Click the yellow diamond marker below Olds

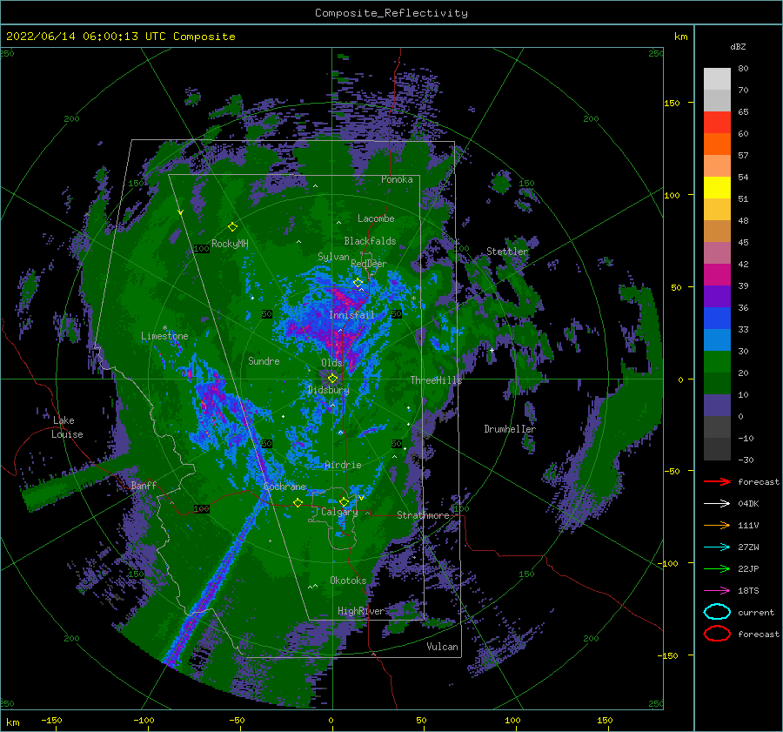click(332, 379)
